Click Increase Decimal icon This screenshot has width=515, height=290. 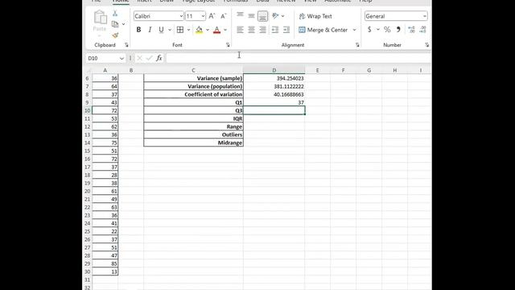[x=411, y=30]
